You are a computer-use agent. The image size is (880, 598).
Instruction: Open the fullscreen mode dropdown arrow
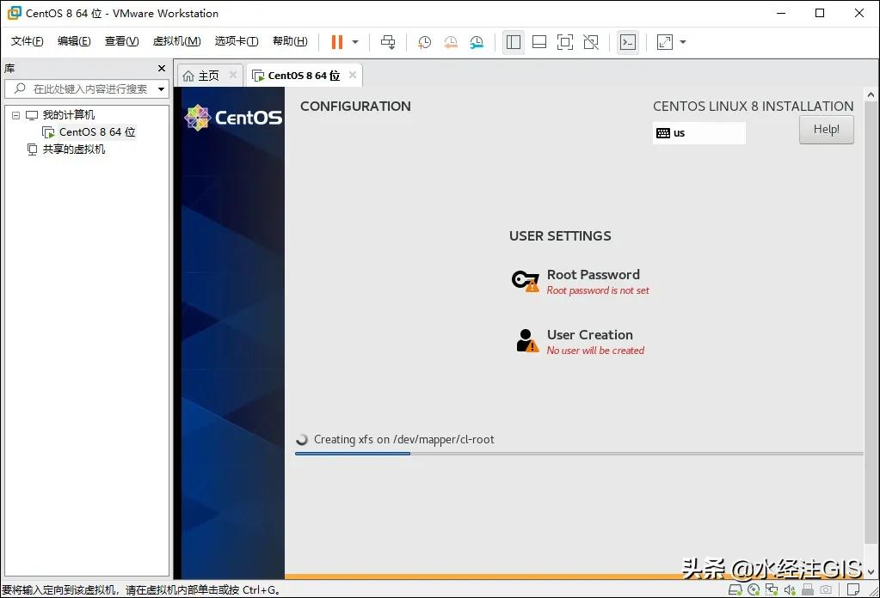pos(682,41)
